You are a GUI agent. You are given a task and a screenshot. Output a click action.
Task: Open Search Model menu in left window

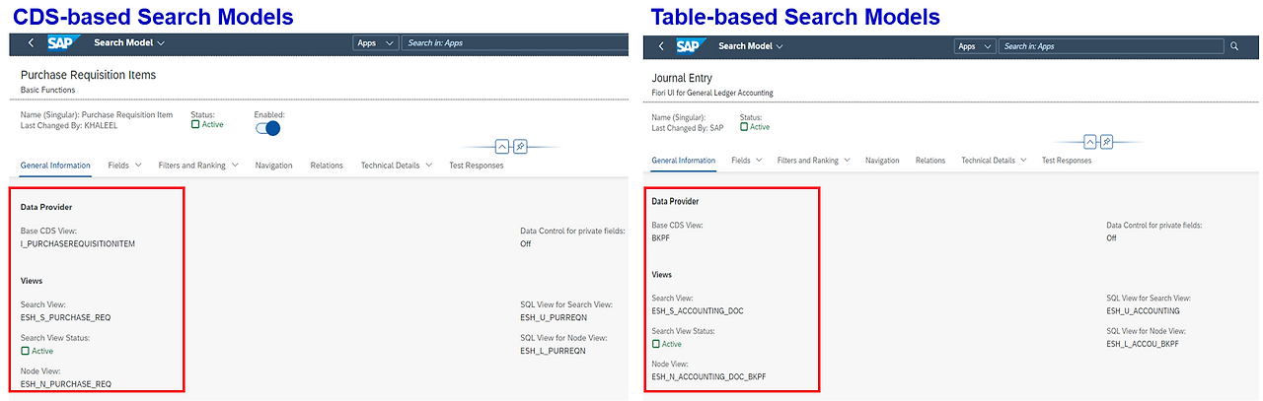click(129, 43)
